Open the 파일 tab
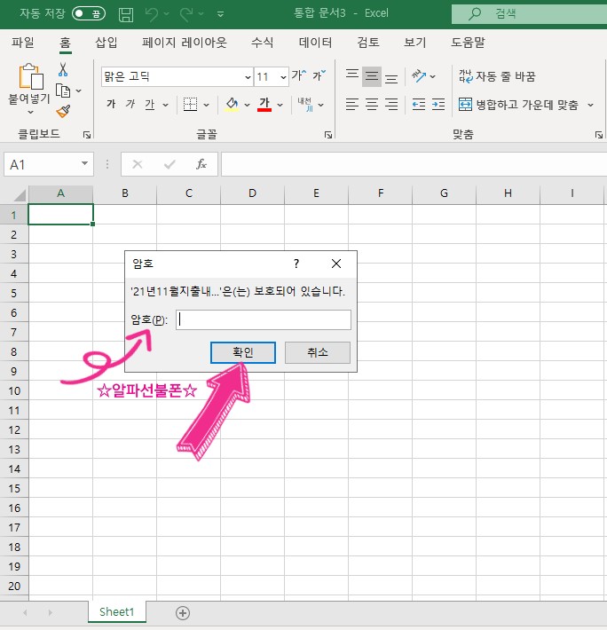607x630 pixels. (23, 43)
